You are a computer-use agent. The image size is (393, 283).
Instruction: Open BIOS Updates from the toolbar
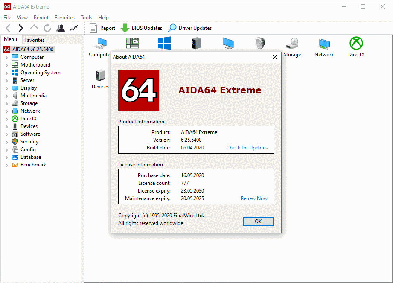(141, 28)
